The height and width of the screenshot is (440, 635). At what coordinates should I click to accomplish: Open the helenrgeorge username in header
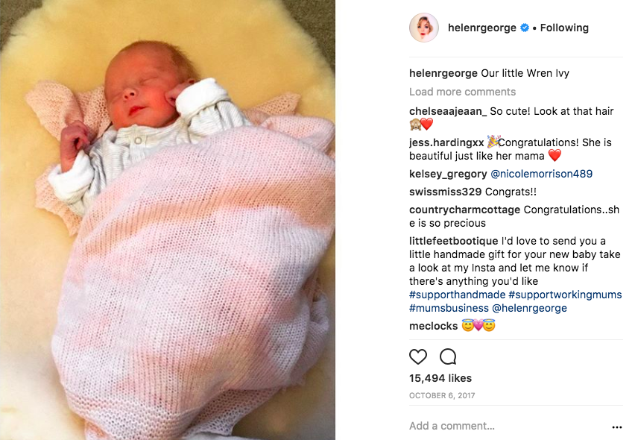482,28
